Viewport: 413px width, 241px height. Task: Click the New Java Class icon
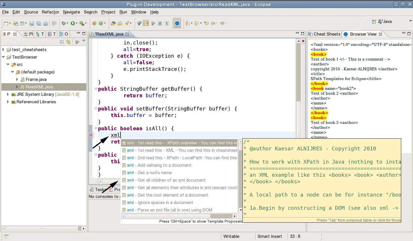[101, 24]
